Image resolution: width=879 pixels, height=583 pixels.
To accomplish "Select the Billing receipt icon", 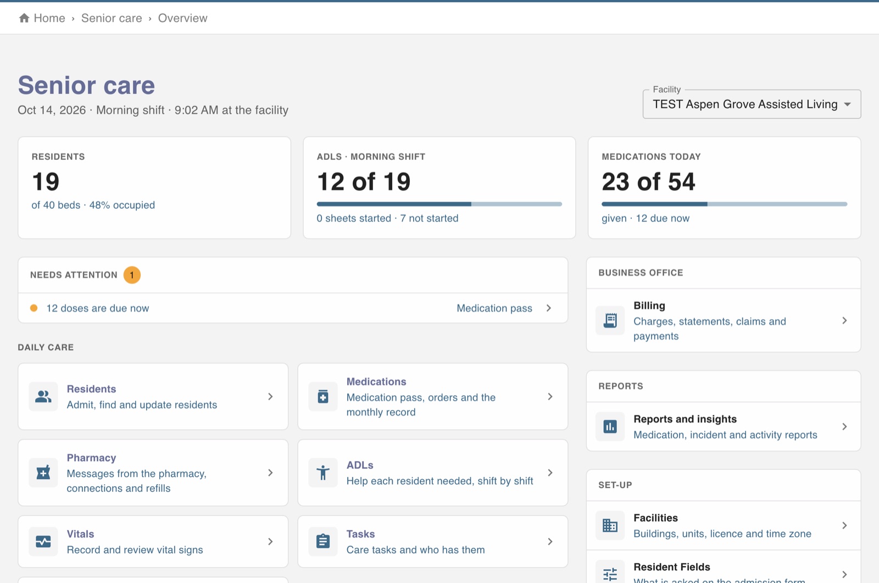I will (x=610, y=320).
